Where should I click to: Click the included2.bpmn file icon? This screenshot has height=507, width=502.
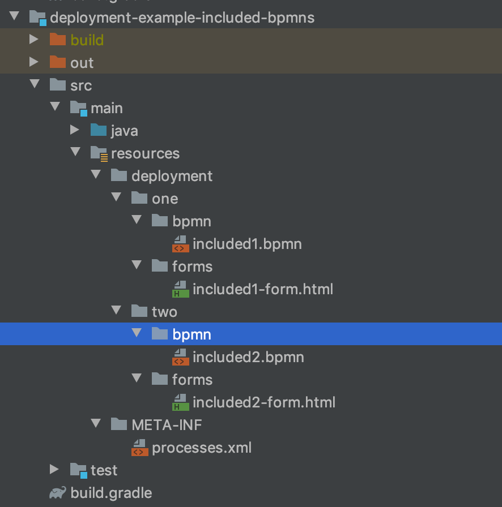point(180,357)
